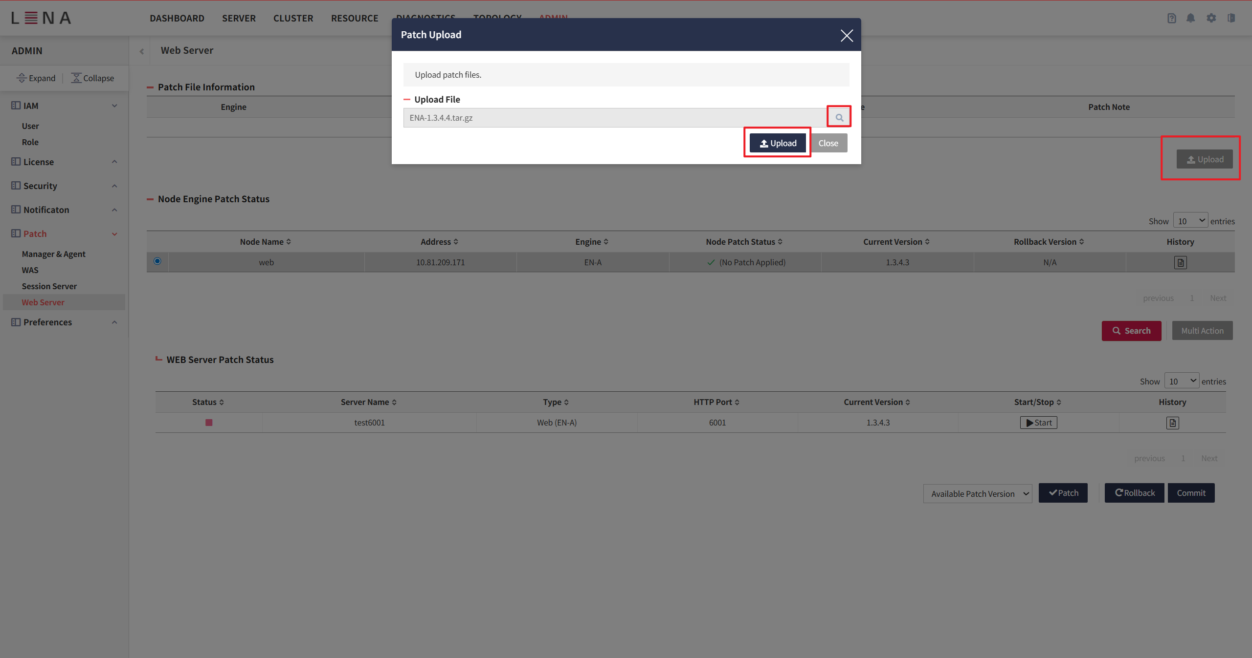Open the settings gear icon
Image resolution: width=1252 pixels, height=658 pixels.
pos(1211,18)
